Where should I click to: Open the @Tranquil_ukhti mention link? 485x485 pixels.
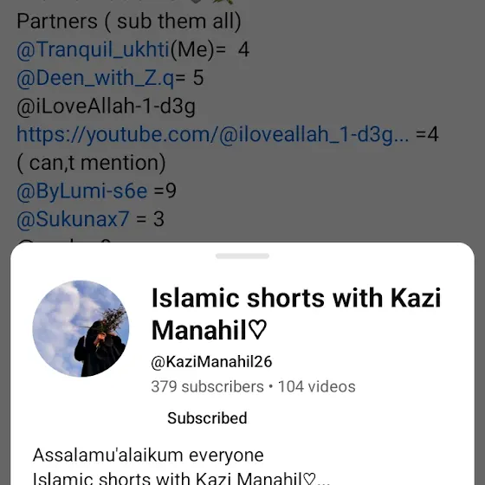94,49
